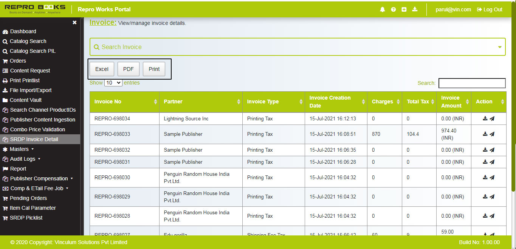Image resolution: width=516 pixels, height=249 pixels.
Task: Collapse the sidebar using the X icon
Action: (74, 22)
